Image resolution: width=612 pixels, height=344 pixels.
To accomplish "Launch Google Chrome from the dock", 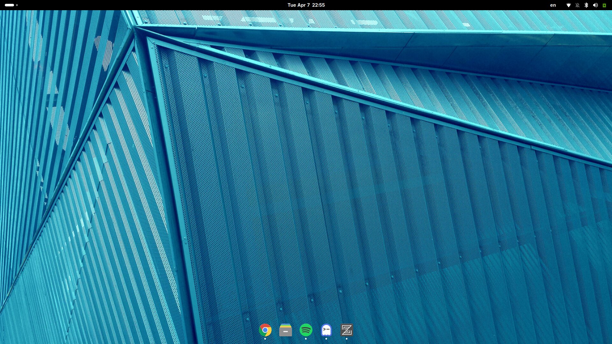I will tap(265, 330).
